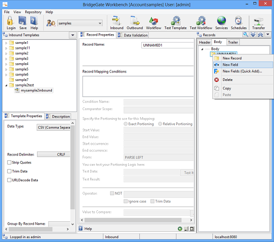274x242 pixels.
Task: Expand the sample3 folder
Action: coord(6,59)
